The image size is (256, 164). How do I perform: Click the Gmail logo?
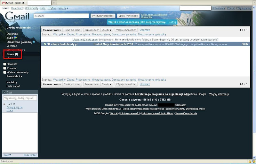tap(17, 17)
